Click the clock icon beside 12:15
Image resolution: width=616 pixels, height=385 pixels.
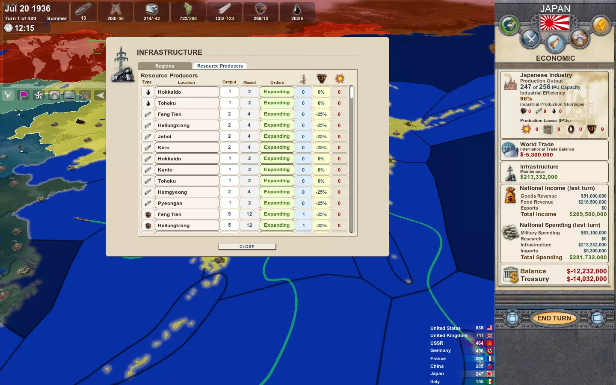(x=9, y=28)
